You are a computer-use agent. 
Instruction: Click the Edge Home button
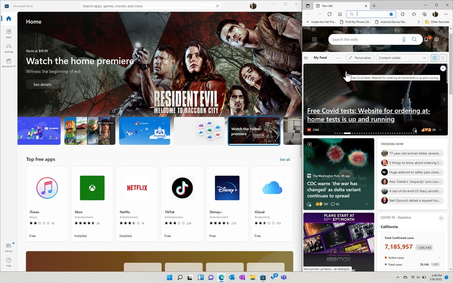pos(340,14)
